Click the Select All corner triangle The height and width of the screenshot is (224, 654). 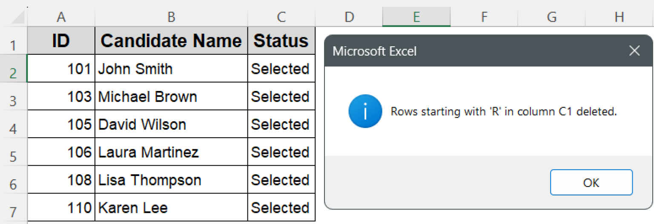click(x=18, y=17)
